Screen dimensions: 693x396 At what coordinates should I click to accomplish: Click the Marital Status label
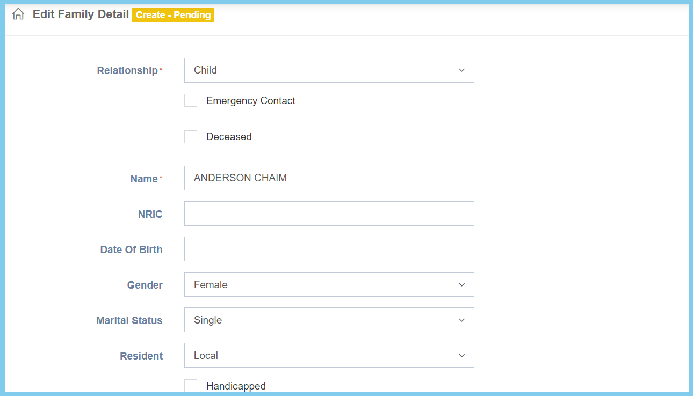pos(129,320)
